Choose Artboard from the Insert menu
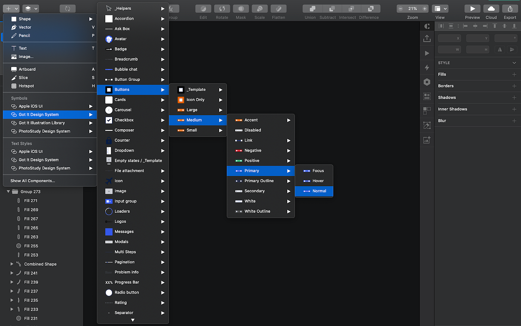 tap(50, 69)
